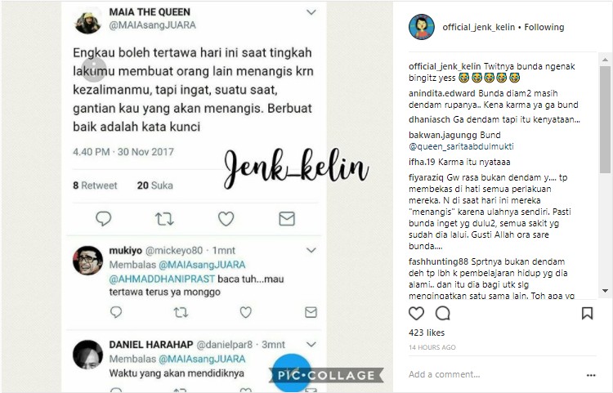
Task: Save the post with the bookmark icon
Action: (x=587, y=313)
